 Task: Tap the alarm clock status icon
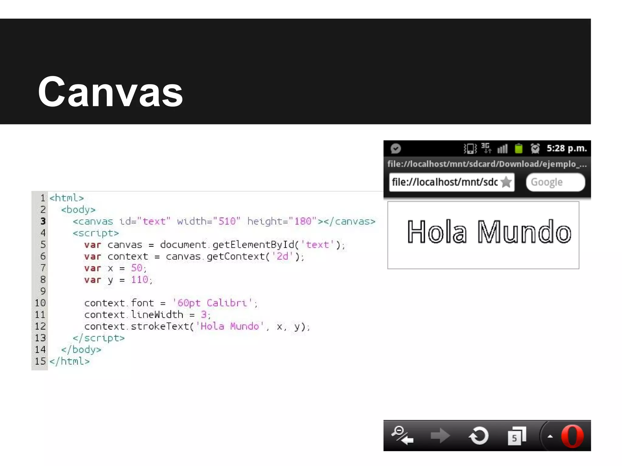coord(535,148)
